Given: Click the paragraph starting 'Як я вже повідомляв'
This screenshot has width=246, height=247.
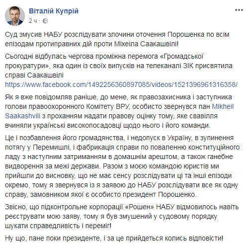Looking at the screenshot, I should (119, 111).
